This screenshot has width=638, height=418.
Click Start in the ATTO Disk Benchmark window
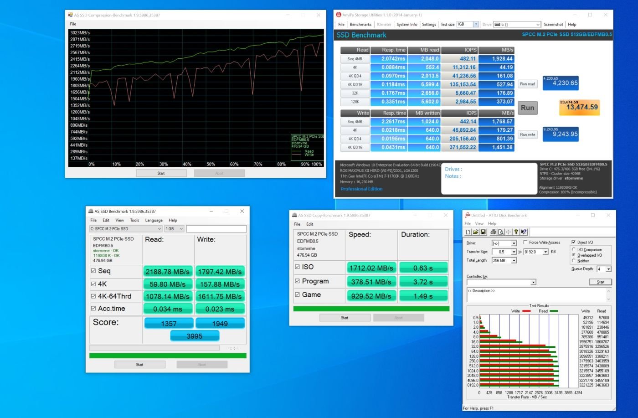(x=601, y=282)
